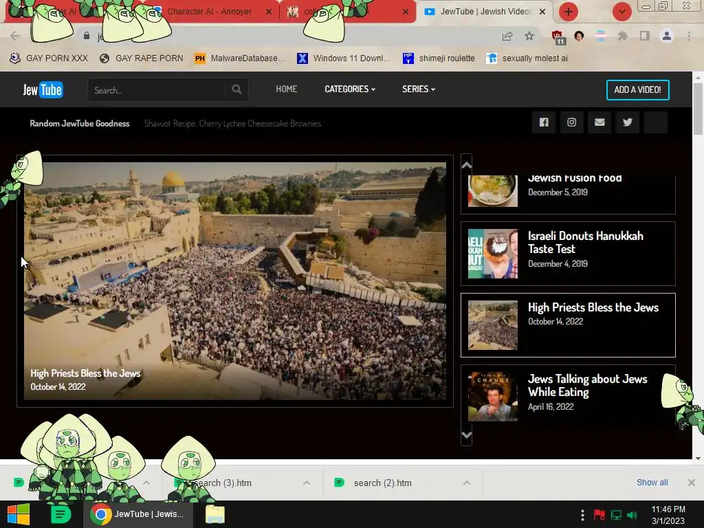Click the Random JewTube Goodness label
Viewport: 704px width, 528px height.
[80, 124]
